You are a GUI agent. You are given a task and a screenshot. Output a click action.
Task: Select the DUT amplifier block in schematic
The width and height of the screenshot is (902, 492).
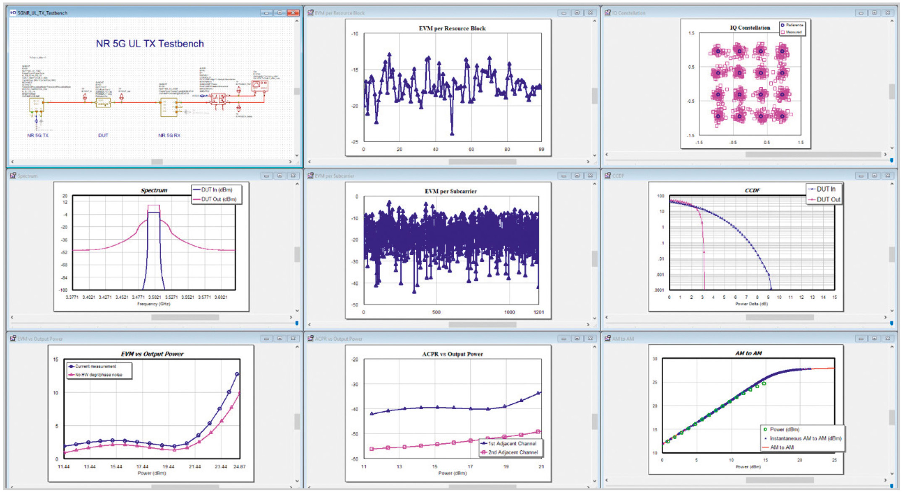coord(103,103)
